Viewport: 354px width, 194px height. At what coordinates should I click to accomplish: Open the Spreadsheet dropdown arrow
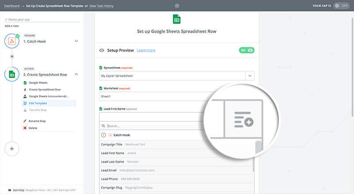pyautogui.click(x=250, y=76)
